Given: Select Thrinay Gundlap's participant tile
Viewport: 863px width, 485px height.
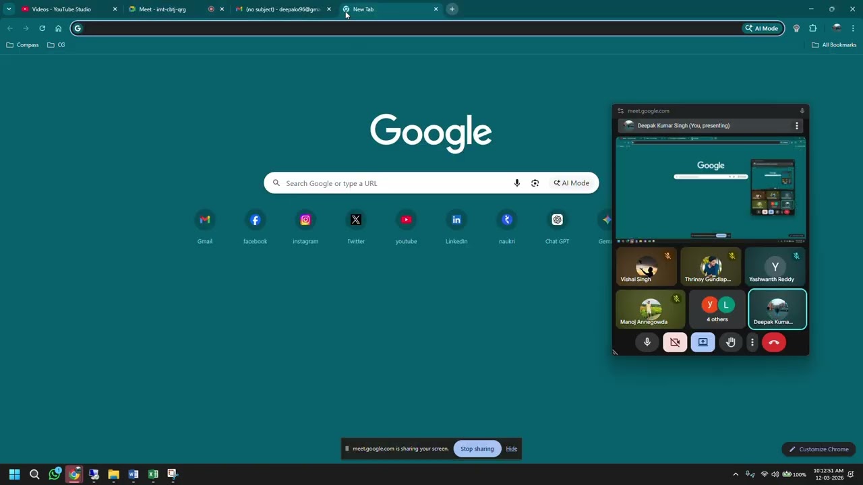Looking at the screenshot, I should point(711,266).
